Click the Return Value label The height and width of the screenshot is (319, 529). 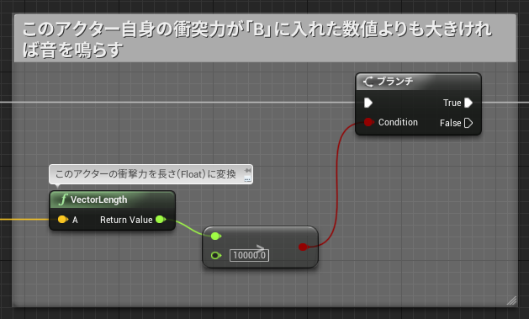pos(126,220)
